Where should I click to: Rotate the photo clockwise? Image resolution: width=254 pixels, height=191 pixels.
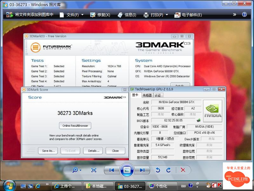[169, 170]
